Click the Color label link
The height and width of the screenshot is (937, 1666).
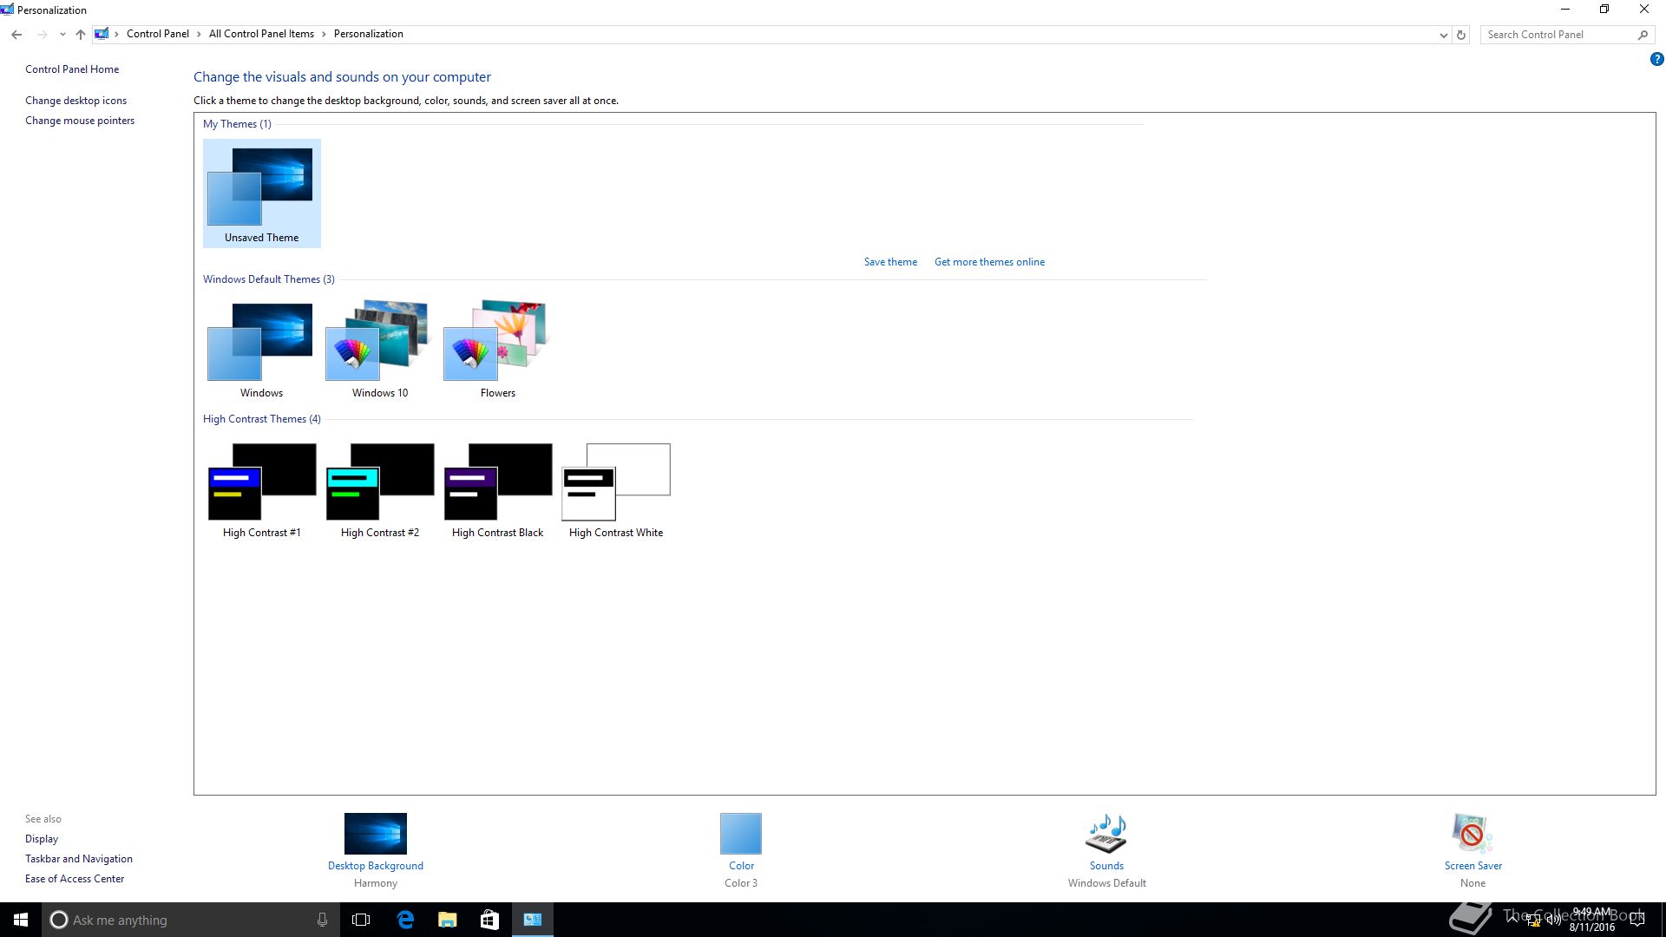click(x=741, y=866)
